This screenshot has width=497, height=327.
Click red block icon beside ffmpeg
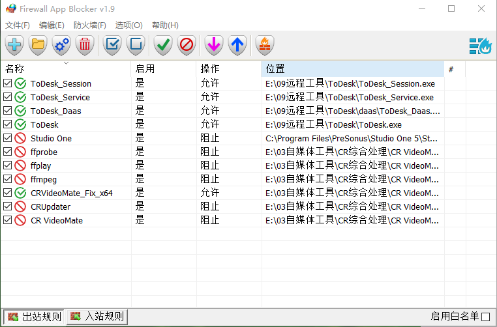[x=20, y=179]
